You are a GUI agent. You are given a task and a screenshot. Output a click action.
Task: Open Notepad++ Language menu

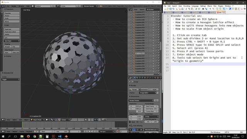tap(195, 6)
